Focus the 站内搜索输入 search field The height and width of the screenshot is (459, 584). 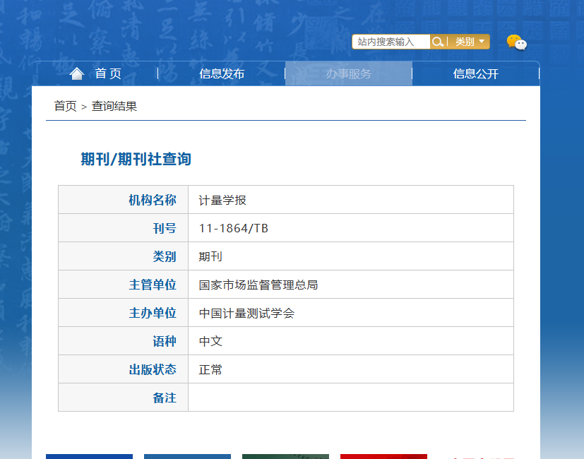point(391,42)
